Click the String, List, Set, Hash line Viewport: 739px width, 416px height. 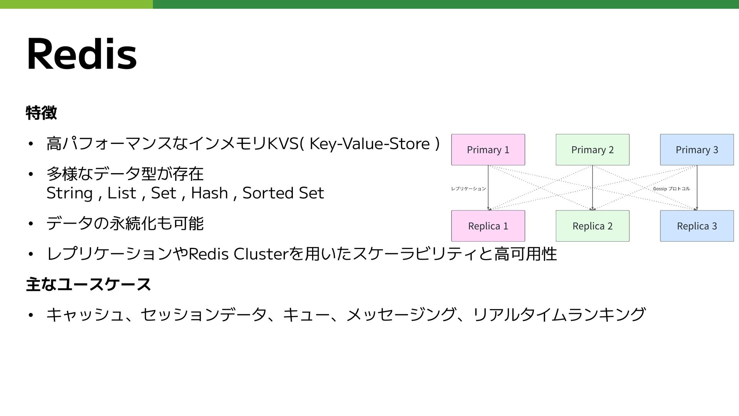click(x=185, y=193)
